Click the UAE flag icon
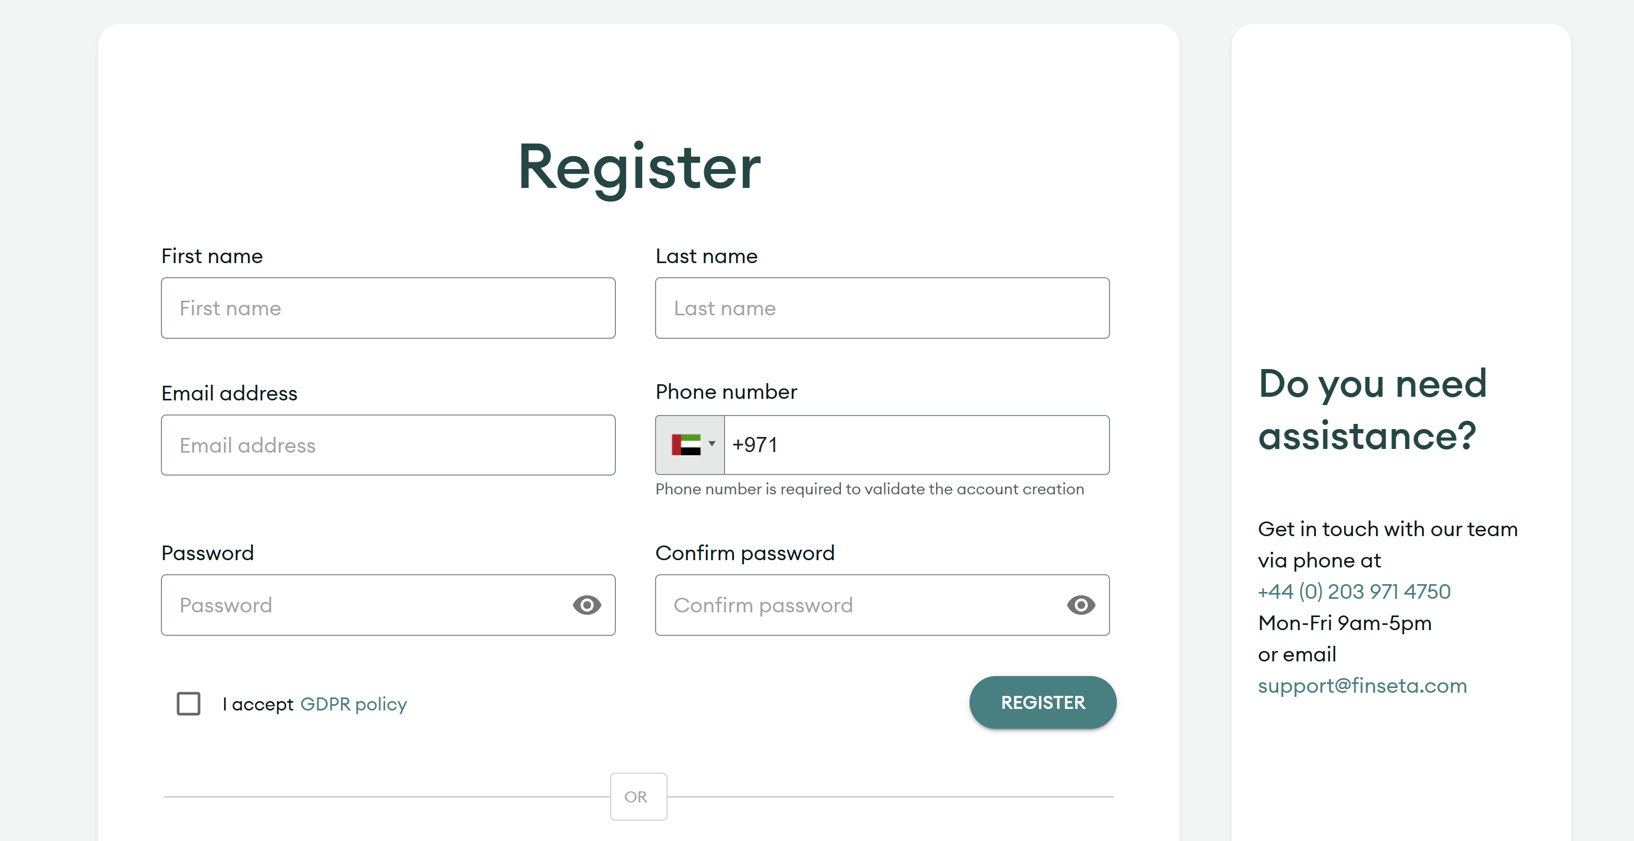Screen dimensions: 1634x841 [686, 444]
